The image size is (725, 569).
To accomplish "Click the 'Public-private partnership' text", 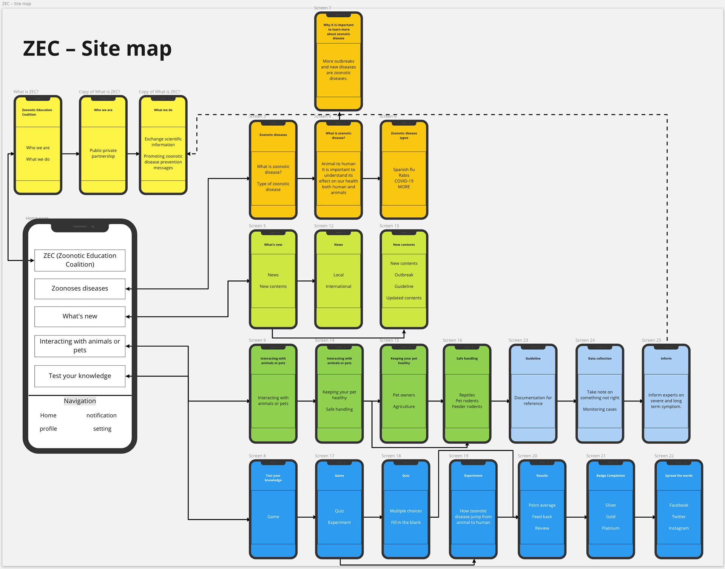I will pyautogui.click(x=103, y=153).
